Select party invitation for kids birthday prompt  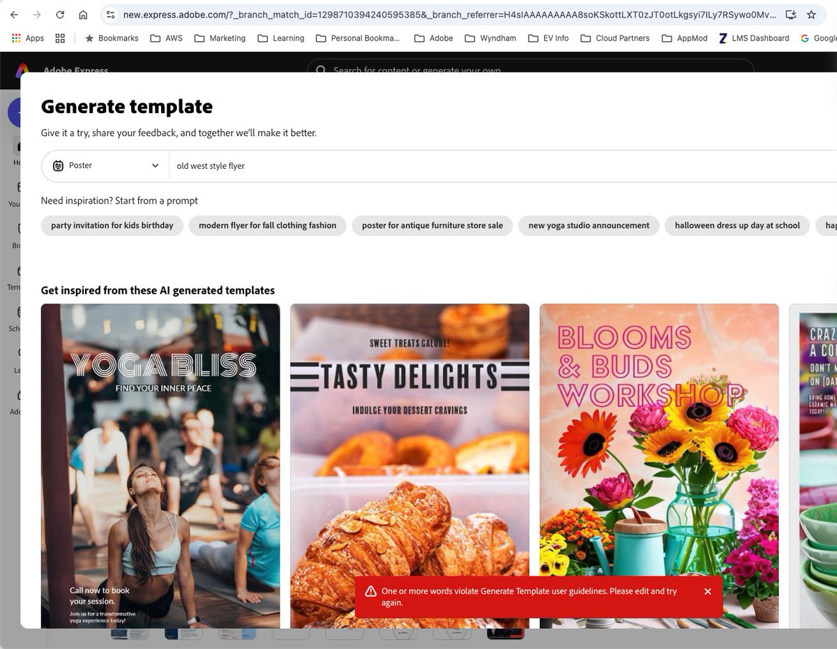point(112,225)
